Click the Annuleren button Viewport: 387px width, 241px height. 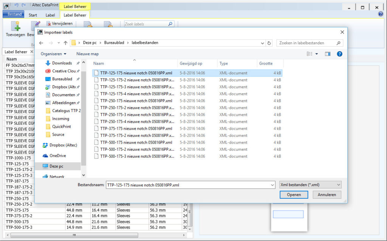[x=327, y=195]
